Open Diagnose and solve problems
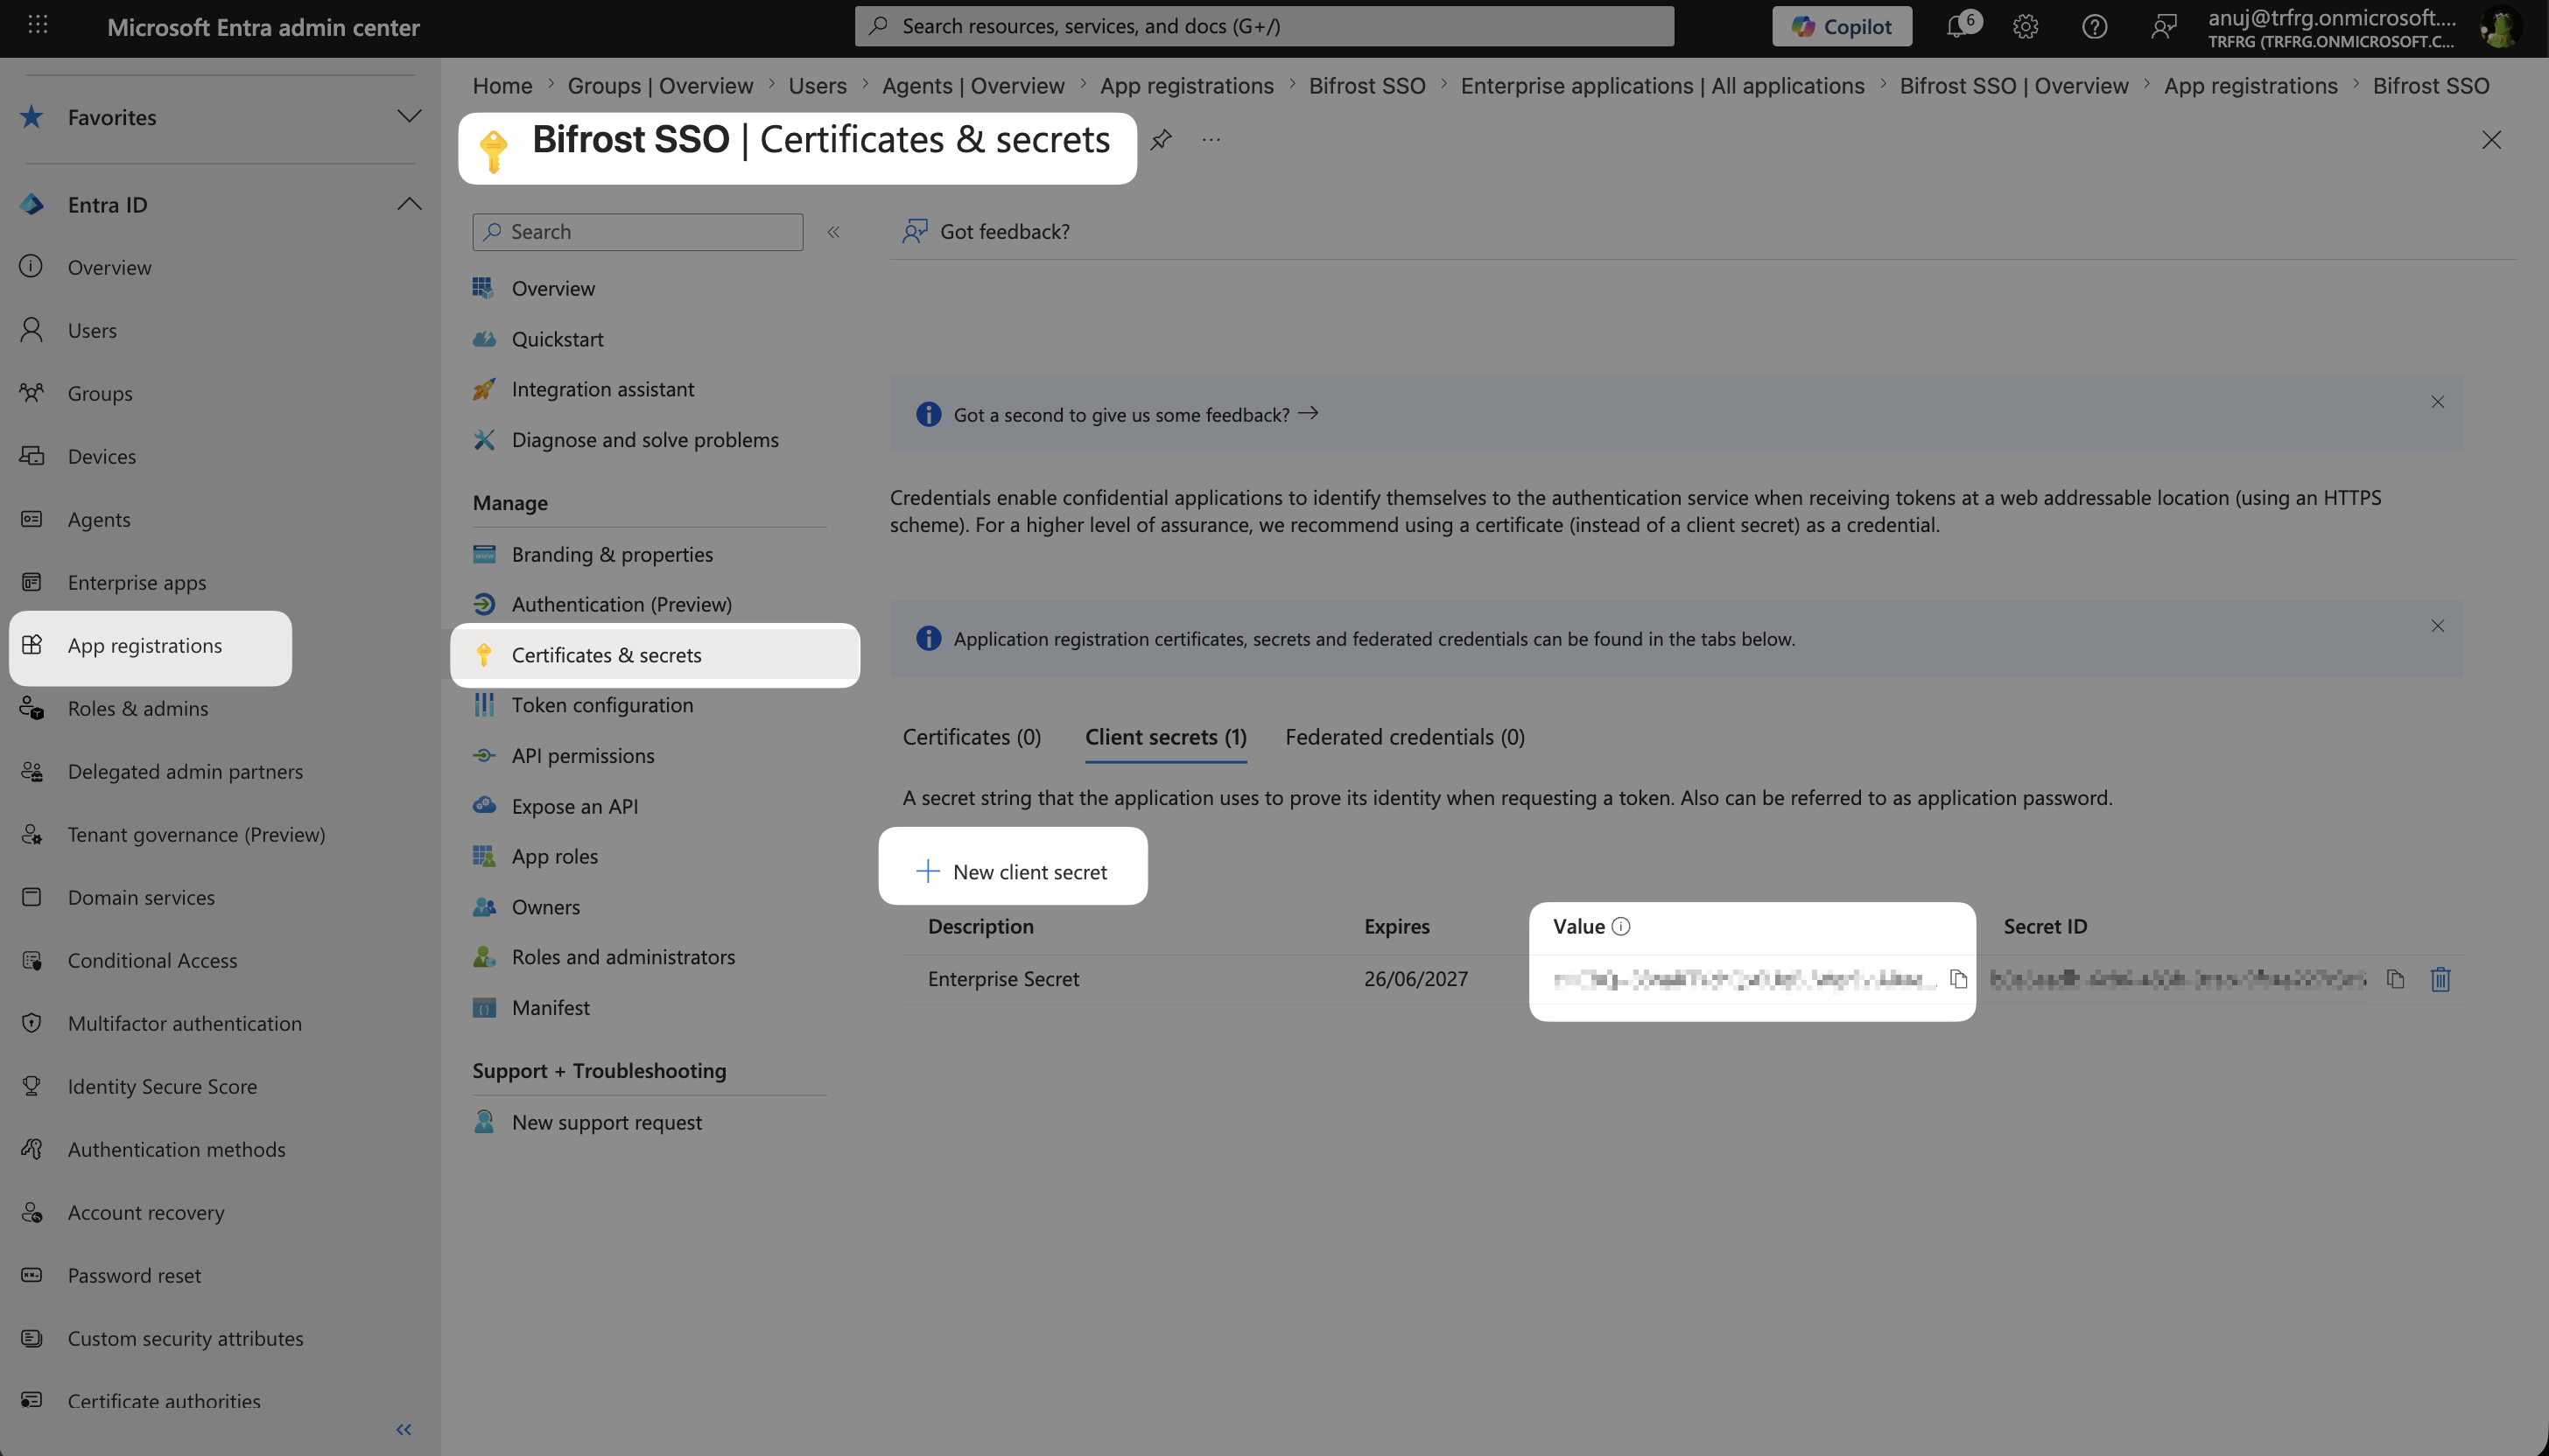Image resolution: width=2549 pixels, height=1456 pixels. click(x=644, y=440)
